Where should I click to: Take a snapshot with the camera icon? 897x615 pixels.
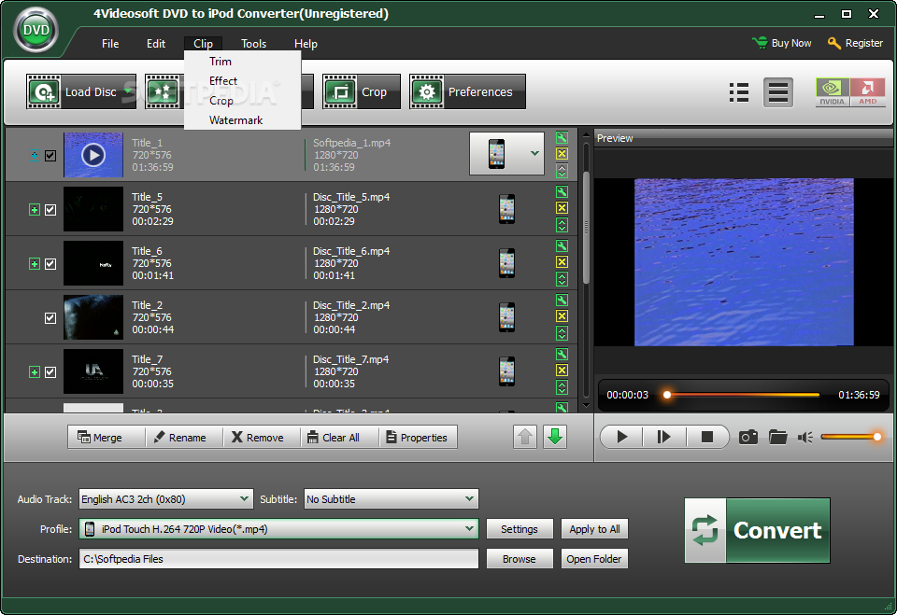[x=748, y=438]
